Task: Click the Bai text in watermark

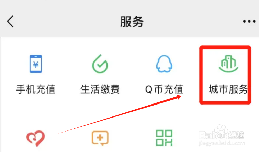Action: pyautogui.click(x=206, y=135)
